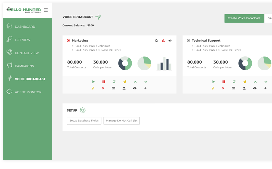Click Marketing '+1 (331) 424-5027 / unknown' line
This screenshot has height=169, width=272.
(91, 46)
